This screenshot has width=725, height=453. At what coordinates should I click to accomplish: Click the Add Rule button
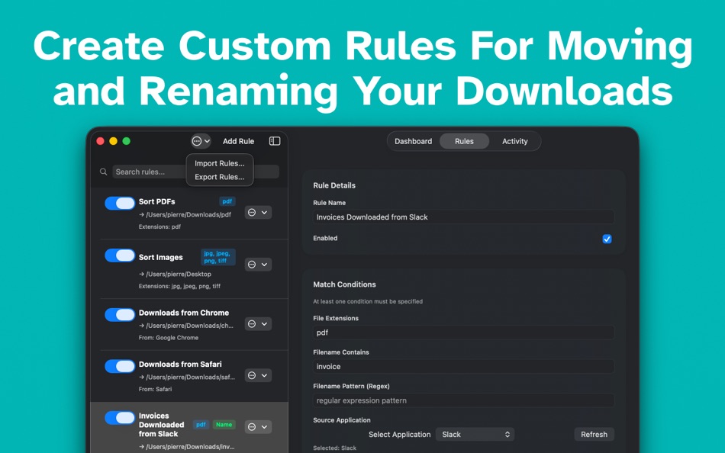tap(238, 141)
